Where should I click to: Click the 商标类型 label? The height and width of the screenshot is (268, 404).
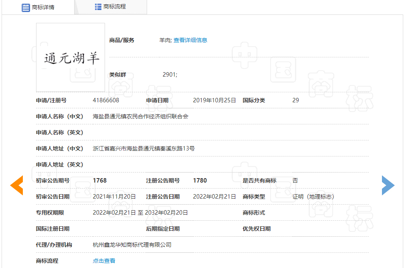(254, 197)
